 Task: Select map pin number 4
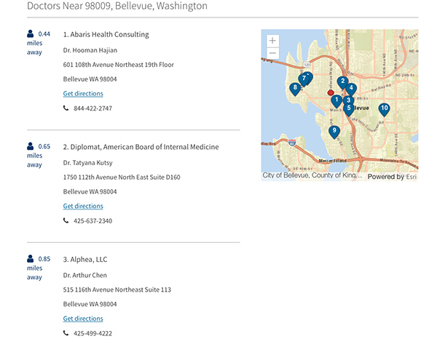[352, 88]
